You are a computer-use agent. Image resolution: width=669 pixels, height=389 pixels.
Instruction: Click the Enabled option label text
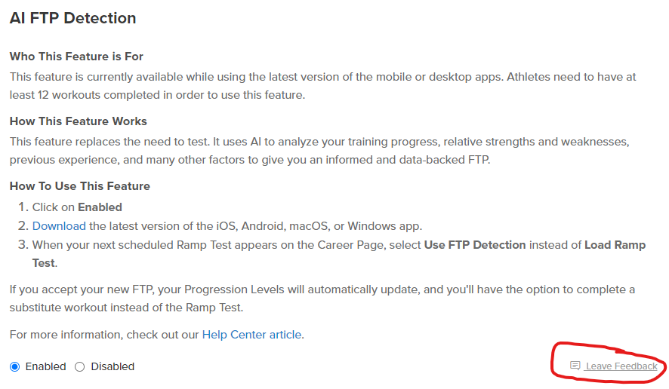45,366
